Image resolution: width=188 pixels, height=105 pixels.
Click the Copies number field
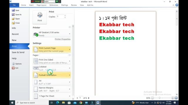tap(60, 17)
